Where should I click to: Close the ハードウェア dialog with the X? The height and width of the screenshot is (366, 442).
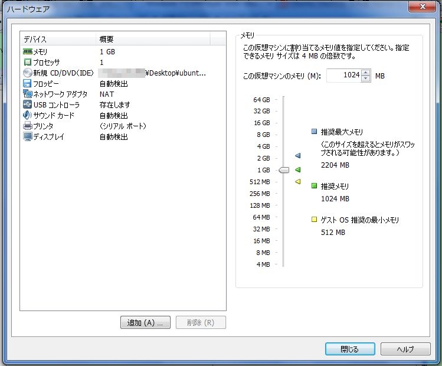423,6
